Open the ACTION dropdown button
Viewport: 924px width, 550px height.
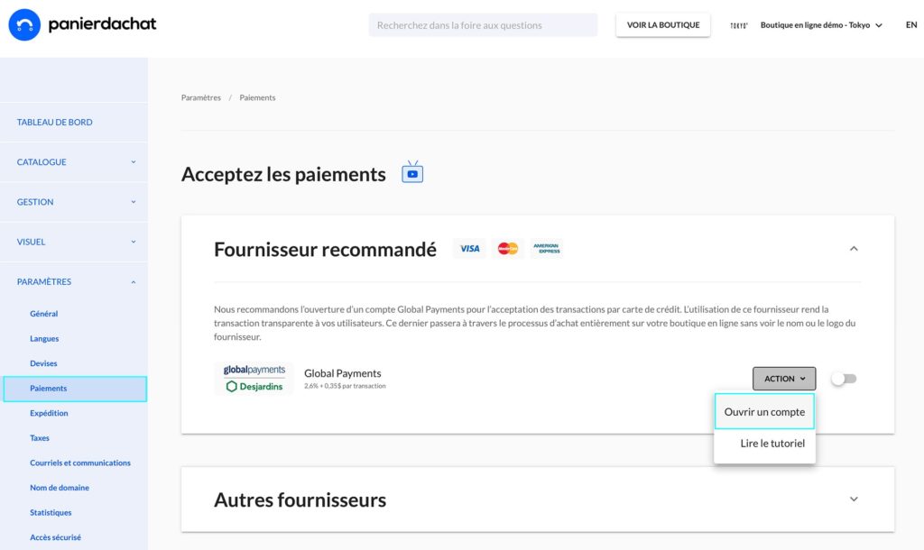(784, 379)
